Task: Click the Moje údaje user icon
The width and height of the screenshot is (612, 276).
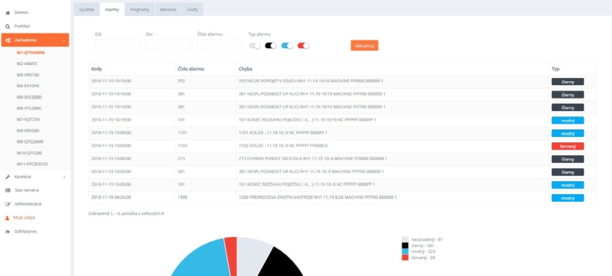Action: pyautogui.click(x=7, y=218)
